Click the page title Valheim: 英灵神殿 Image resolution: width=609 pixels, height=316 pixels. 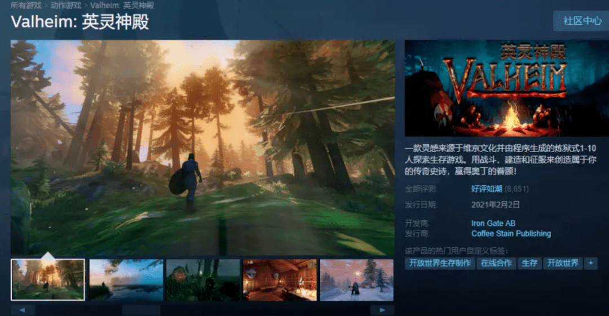[x=80, y=22]
